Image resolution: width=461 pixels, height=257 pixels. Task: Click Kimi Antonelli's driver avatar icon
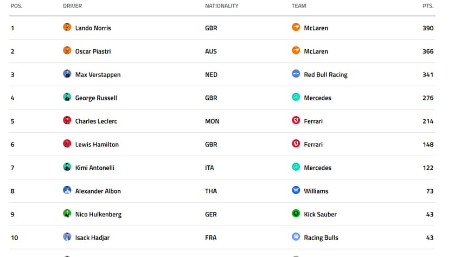point(67,167)
